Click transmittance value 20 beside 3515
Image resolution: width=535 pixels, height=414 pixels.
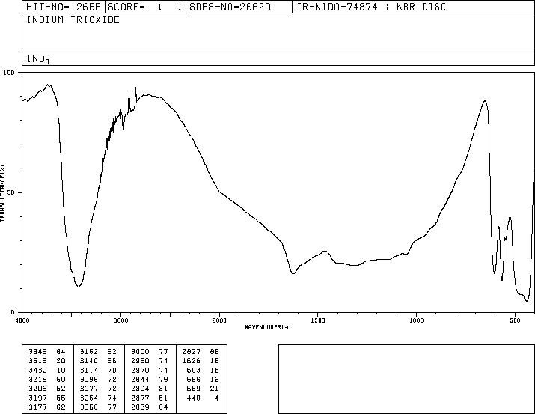(x=61, y=361)
